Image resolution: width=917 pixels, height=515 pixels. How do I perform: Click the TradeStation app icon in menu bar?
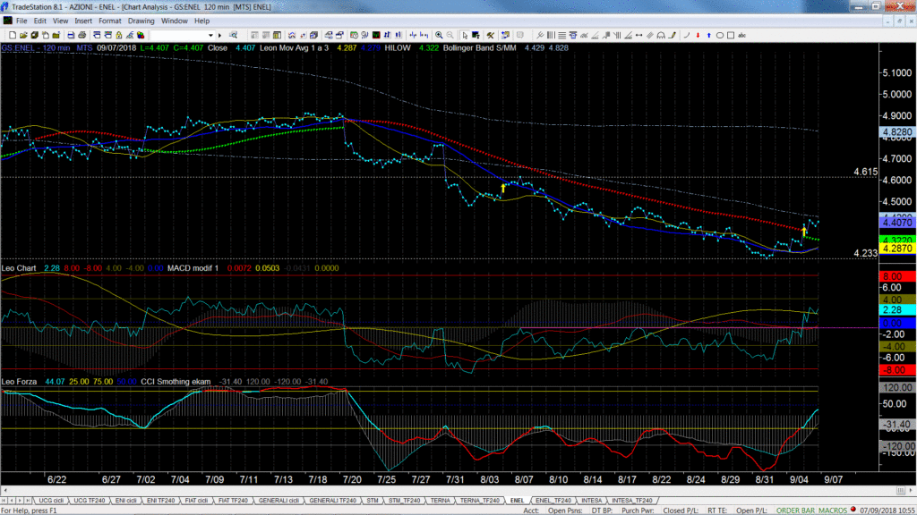click(7, 21)
